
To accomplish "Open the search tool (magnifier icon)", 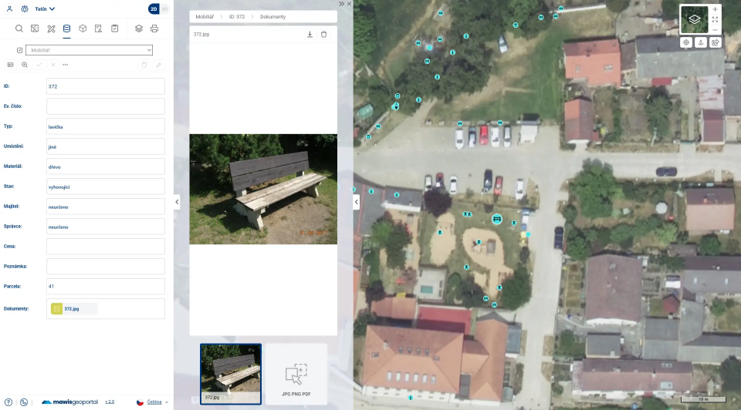I will tap(19, 29).
